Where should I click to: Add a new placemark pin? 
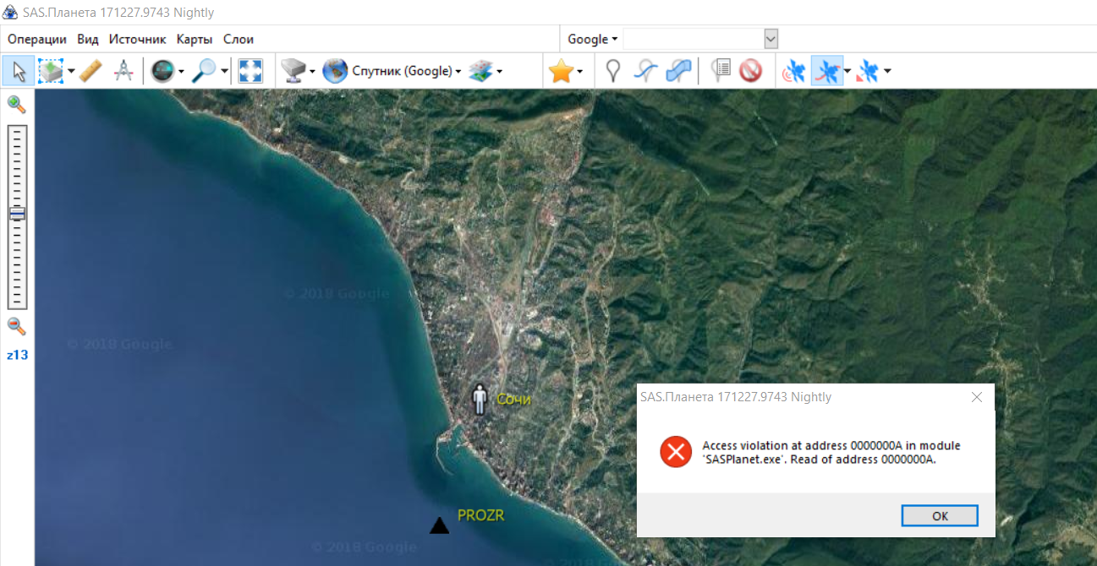tap(612, 71)
